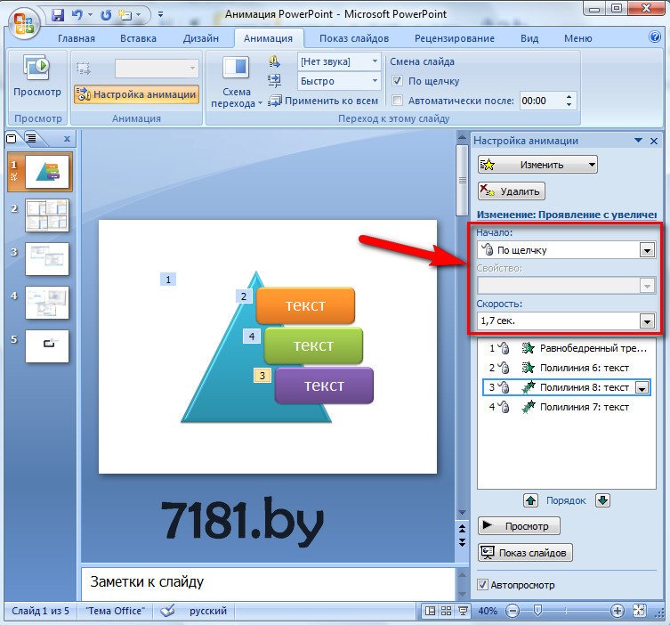Image resolution: width=670 pixels, height=625 pixels.
Task: Open task pane options arrow
Action: click(638, 140)
